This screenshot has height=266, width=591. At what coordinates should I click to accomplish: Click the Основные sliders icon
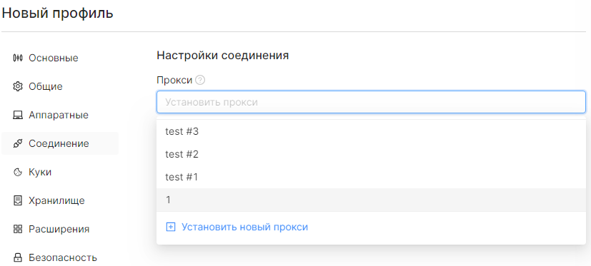pos(18,58)
